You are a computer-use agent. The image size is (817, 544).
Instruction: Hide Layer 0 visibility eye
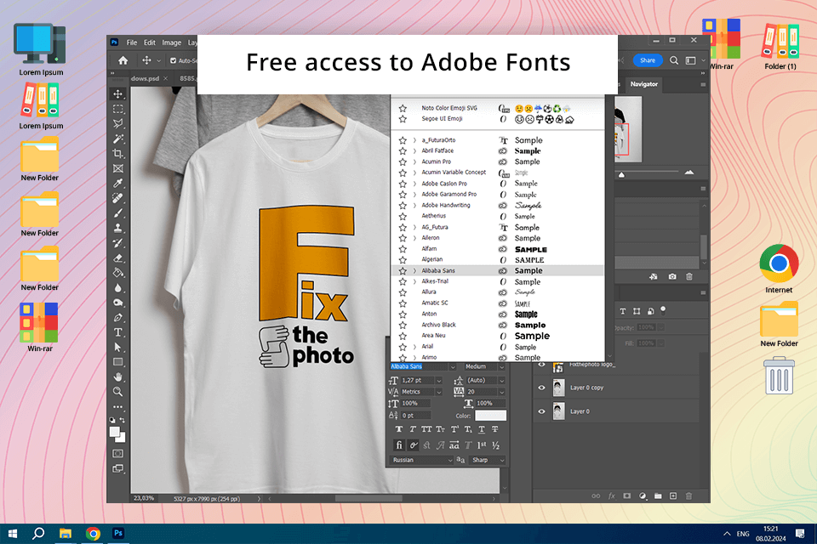pos(541,411)
